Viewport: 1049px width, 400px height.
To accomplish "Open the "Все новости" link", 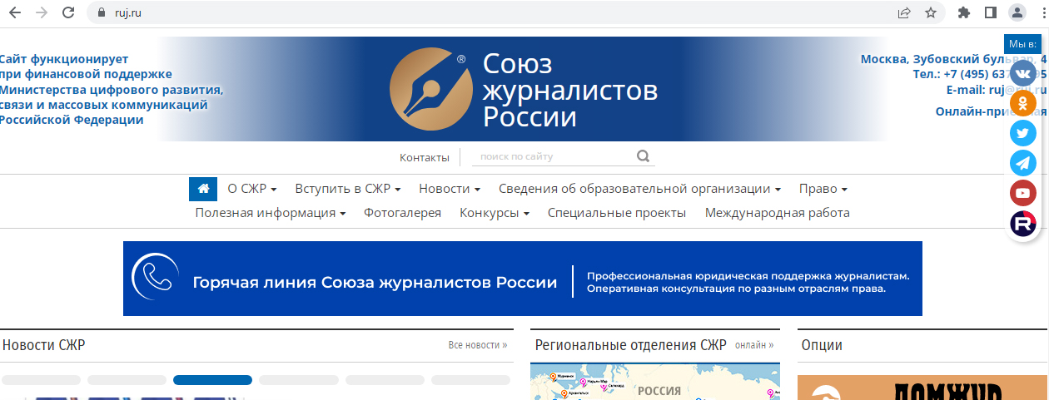I will click(x=477, y=345).
